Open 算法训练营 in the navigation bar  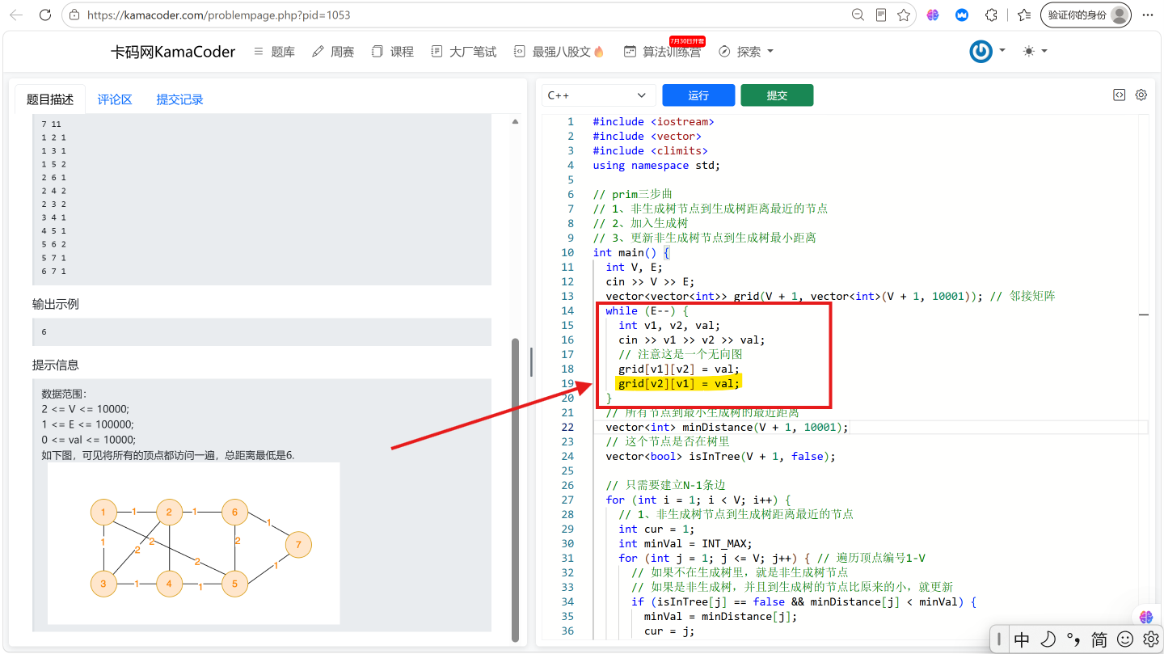(662, 52)
